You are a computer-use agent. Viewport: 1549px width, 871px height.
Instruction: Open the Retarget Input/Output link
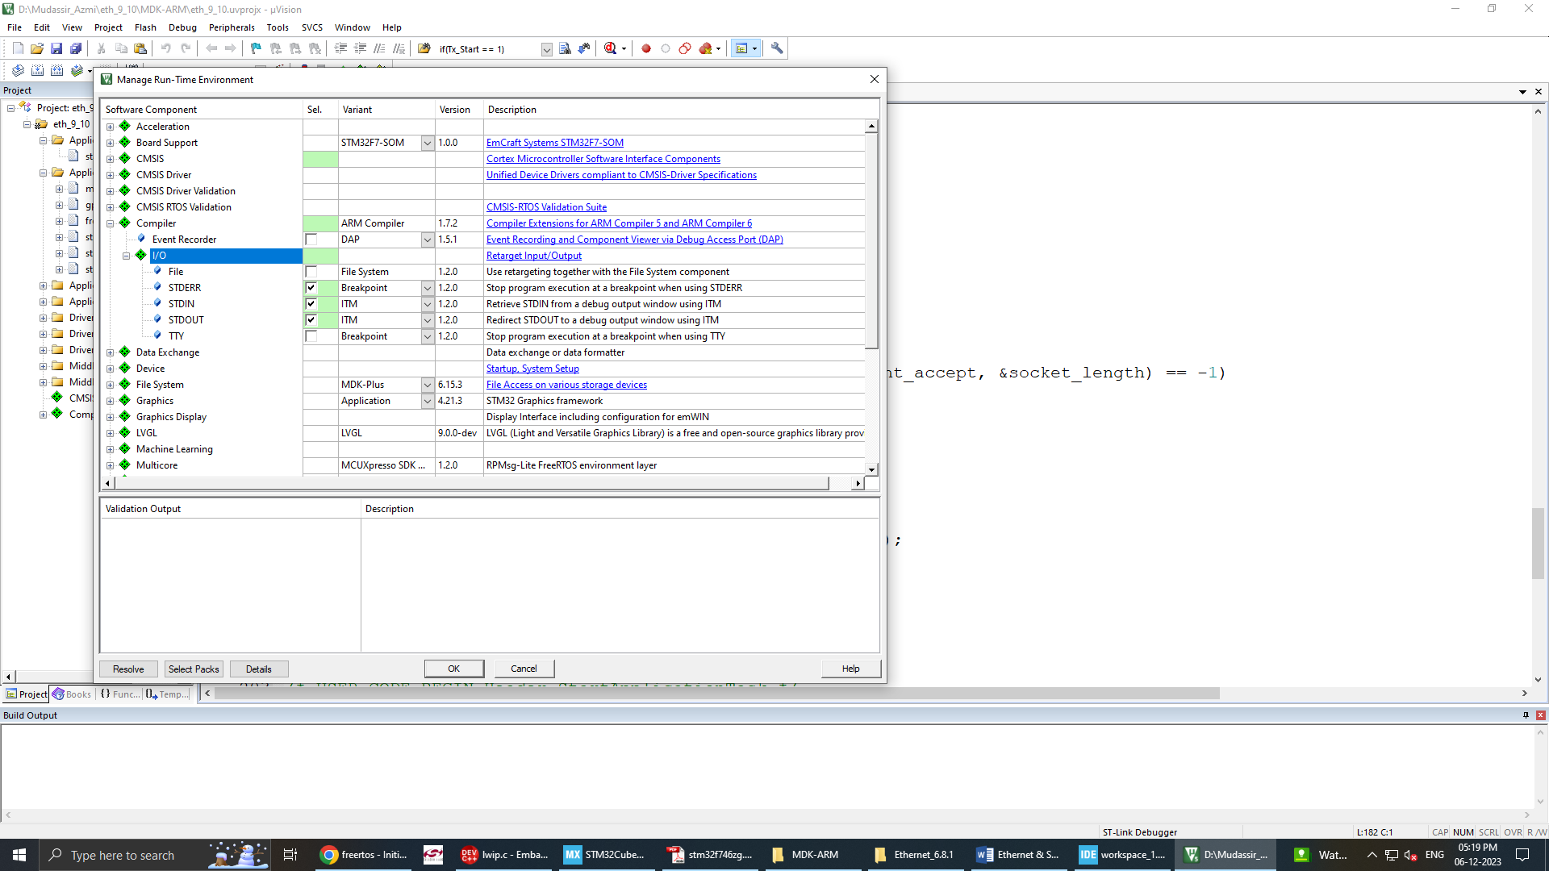pyautogui.click(x=533, y=256)
